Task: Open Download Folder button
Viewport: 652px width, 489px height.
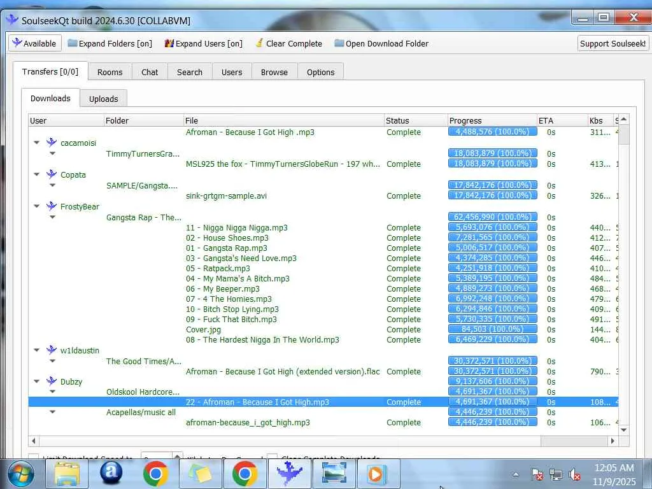Action: pyautogui.click(x=381, y=43)
